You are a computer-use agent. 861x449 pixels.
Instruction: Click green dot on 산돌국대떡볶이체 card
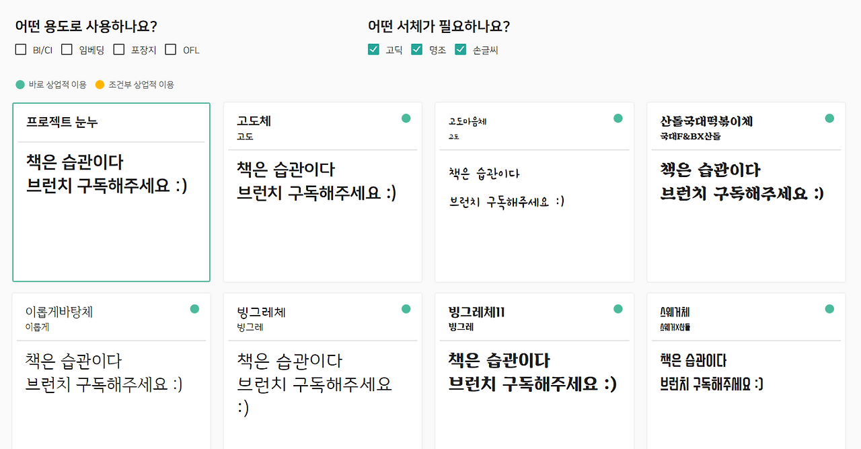coord(829,118)
